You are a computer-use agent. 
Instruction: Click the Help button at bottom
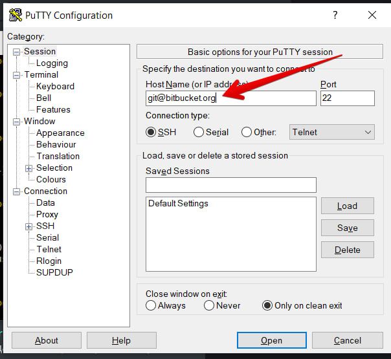[122, 340]
